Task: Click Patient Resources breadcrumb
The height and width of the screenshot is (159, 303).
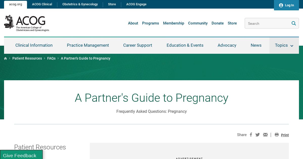Action: click(x=27, y=58)
